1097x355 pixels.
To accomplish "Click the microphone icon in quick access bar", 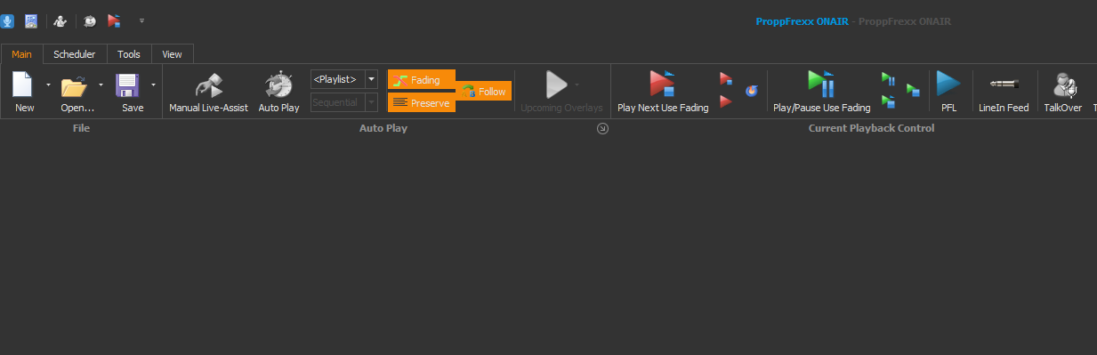I will click(7, 20).
